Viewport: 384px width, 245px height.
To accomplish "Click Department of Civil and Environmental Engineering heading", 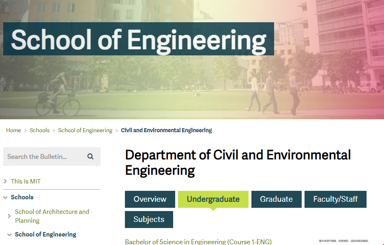I will click(x=238, y=163).
